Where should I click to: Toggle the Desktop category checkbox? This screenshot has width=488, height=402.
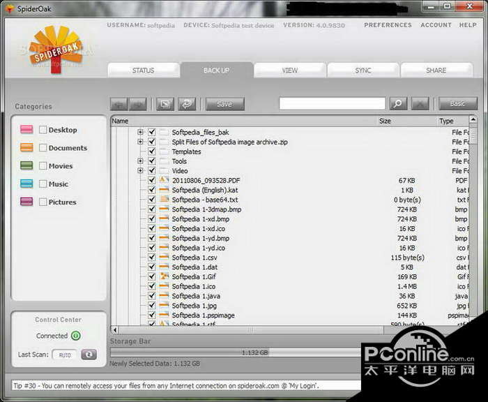pos(43,130)
